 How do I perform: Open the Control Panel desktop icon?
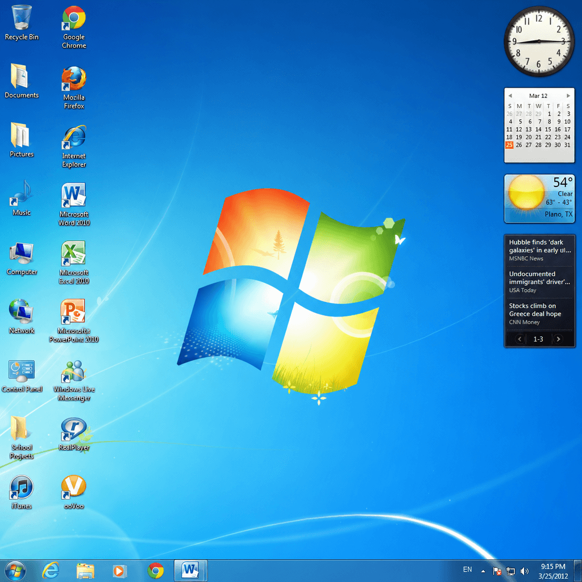pos(22,376)
